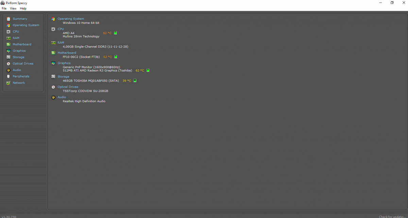408x218 pixels.
Task: Click the Windows 10 Home 64-bit text
Action: point(81,23)
